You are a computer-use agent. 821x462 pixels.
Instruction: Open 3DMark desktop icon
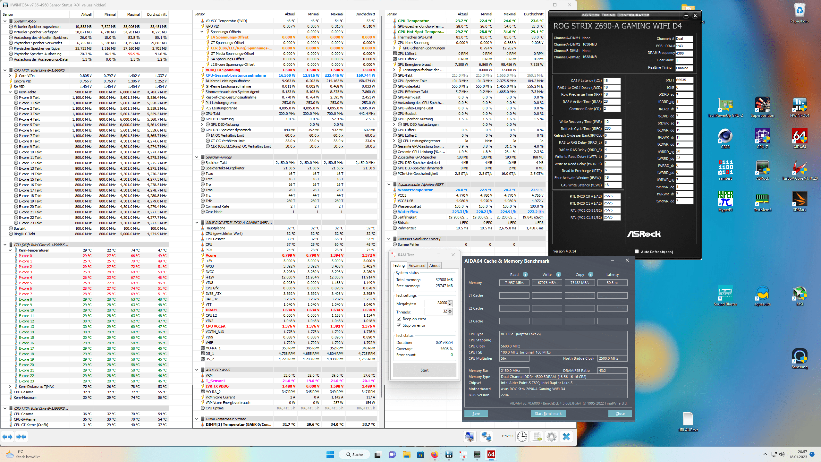(x=800, y=201)
